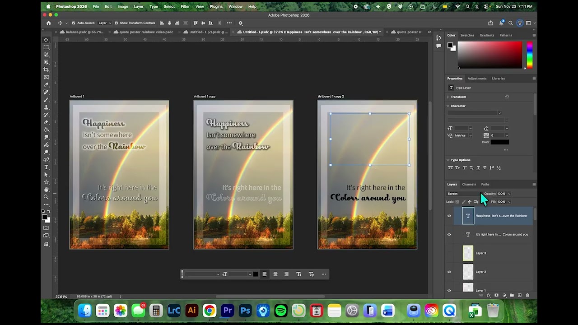Center align text in floating taskbar

click(275, 274)
